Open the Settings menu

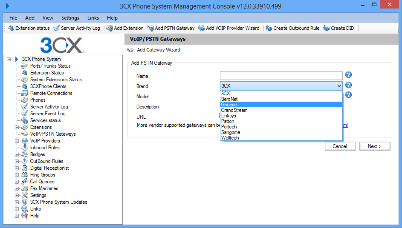click(x=70, y=18)
